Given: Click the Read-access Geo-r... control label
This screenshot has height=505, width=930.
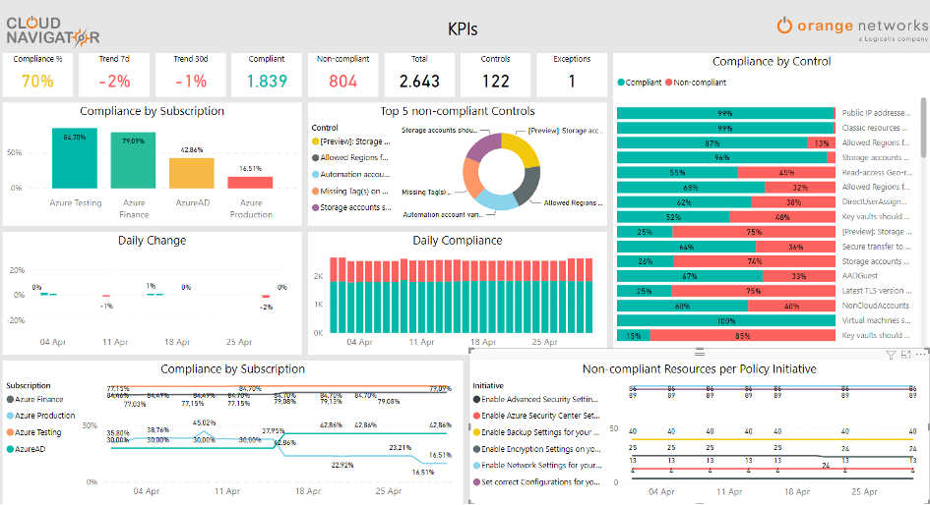Looking at the screenshot, I should 877,172.
